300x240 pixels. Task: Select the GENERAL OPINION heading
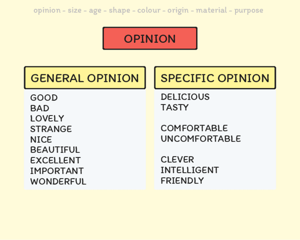(x=85, y=78)
